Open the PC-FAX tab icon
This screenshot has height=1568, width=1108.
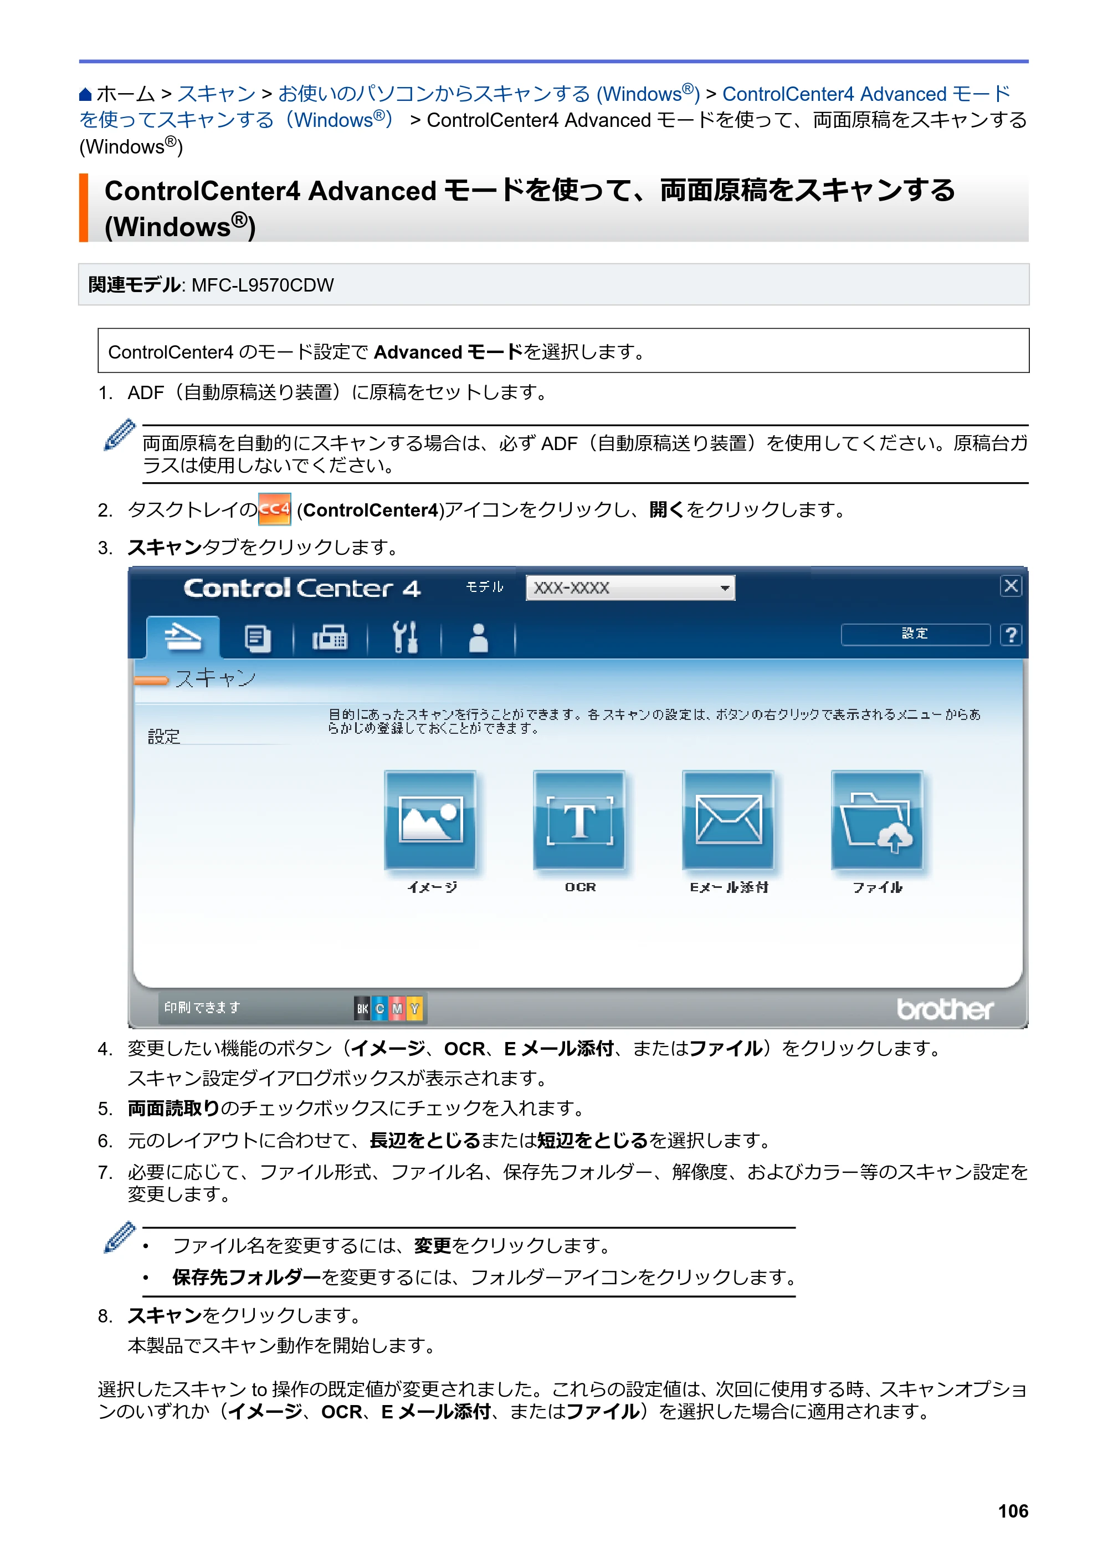[330, 639]
